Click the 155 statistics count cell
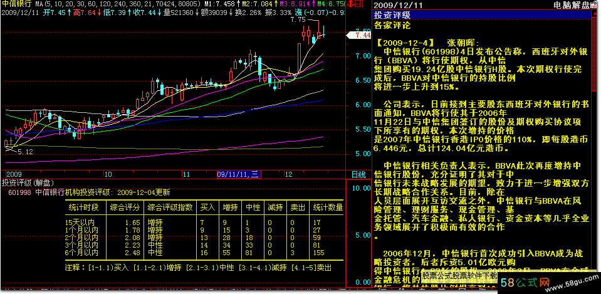601x294 pixels. pyautogui.click(x=318, y=253)
